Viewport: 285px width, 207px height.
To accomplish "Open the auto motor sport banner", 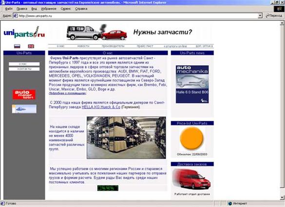I will pyautogui.click(x=24, y=94).
